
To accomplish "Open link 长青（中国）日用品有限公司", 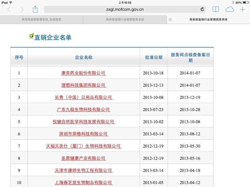I will tap(84, 97).
